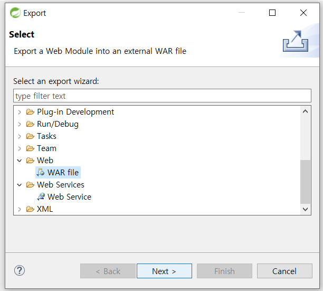This screenshot has width=323, height=291.
Task: Expand the Plug-in Development category
Action: [20, 112]
